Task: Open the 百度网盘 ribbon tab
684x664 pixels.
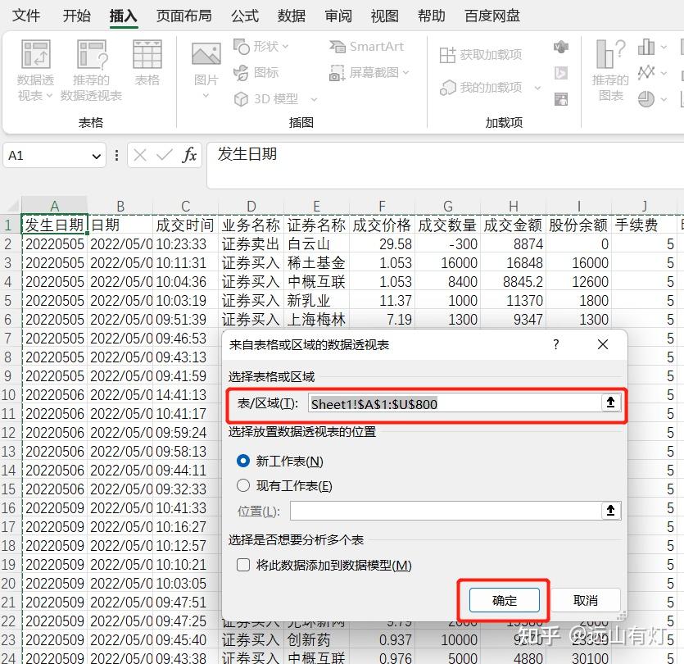Action: [492, 16]
